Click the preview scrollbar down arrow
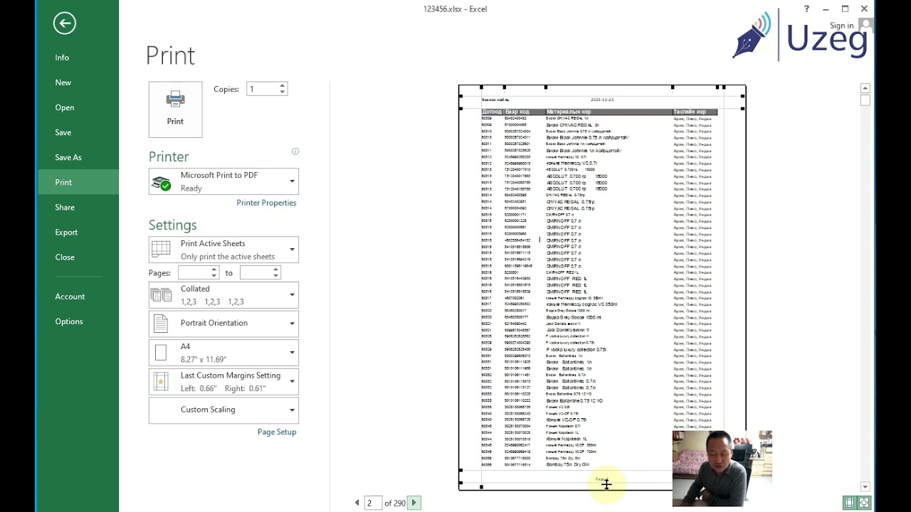This screenshot has width=911, height=512. coord(865,487)
